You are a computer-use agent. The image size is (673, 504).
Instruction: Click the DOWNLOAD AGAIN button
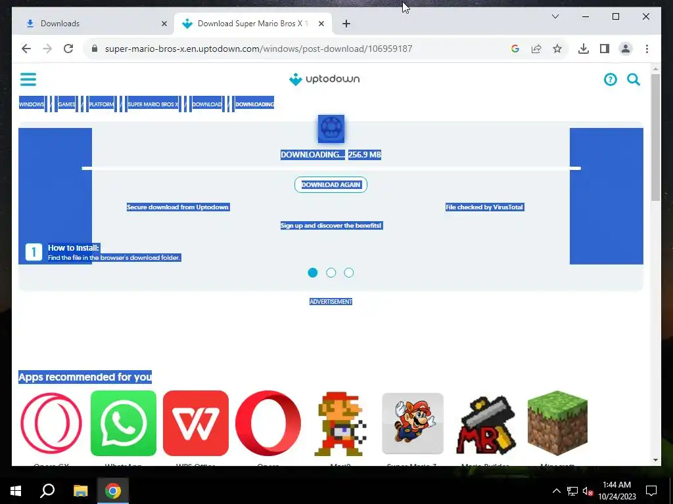(331, 184)
